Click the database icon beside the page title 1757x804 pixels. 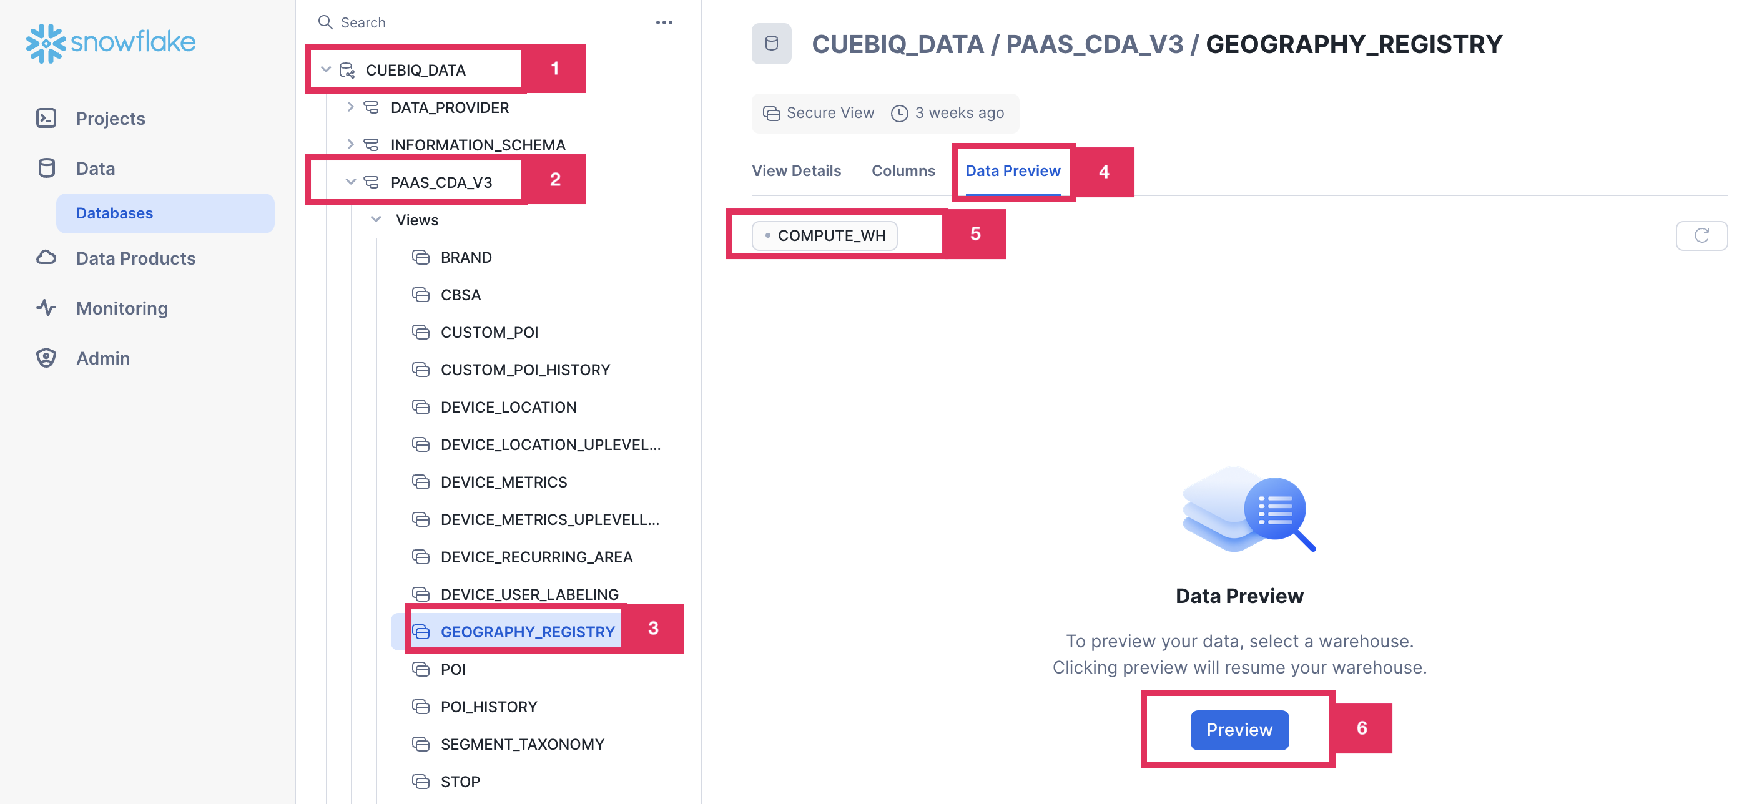click(x=771, y=44)
